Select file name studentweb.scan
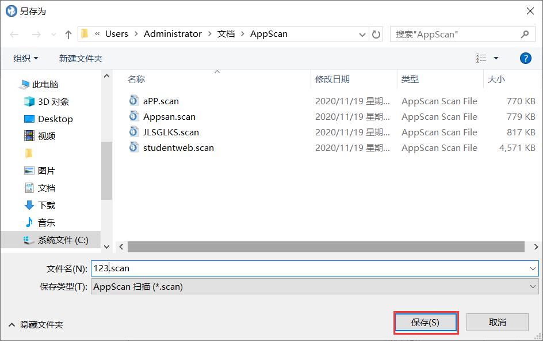Image resolution: width=543 pixels, height=341 pixels. [x=178, y=148]
